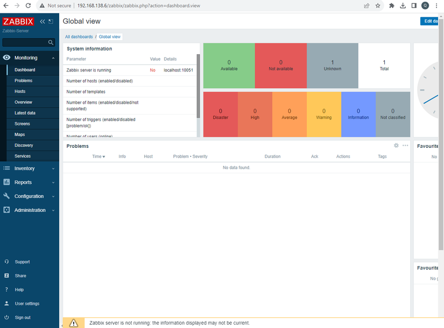Click the red Disaster severity tile

(x=220, y=115)
